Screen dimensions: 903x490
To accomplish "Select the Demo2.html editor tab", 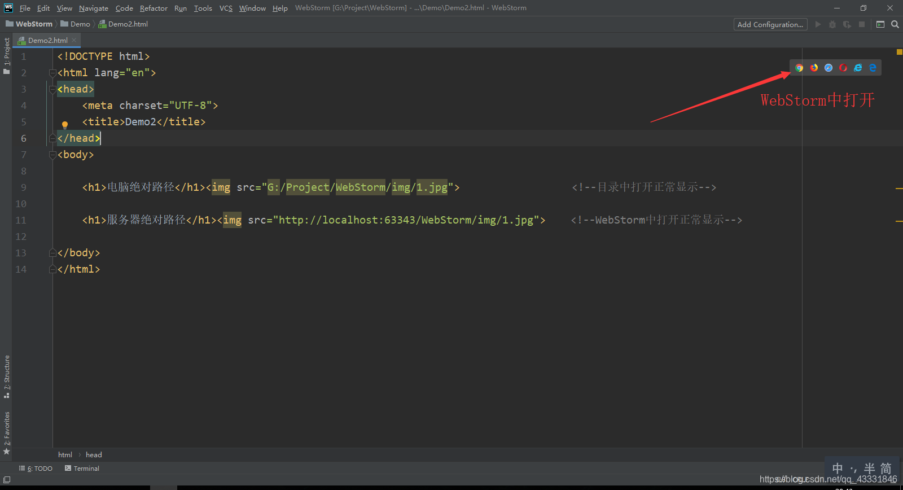I will point(47,40).
